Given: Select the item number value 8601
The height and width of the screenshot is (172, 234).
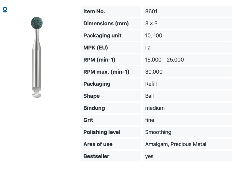Looking at the screenshot, I should click(x=151, y=11).
